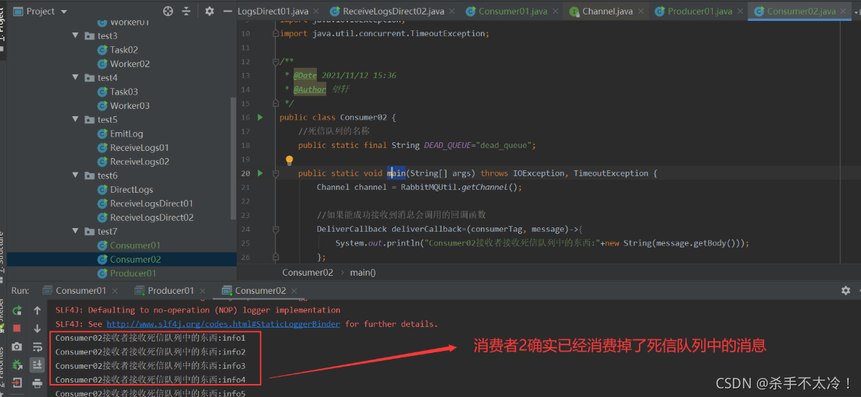Viewport: 861px width, 397px height.
Task: Click the red exit icon in the Run toolbar
Action: click(x=17, y=383)
